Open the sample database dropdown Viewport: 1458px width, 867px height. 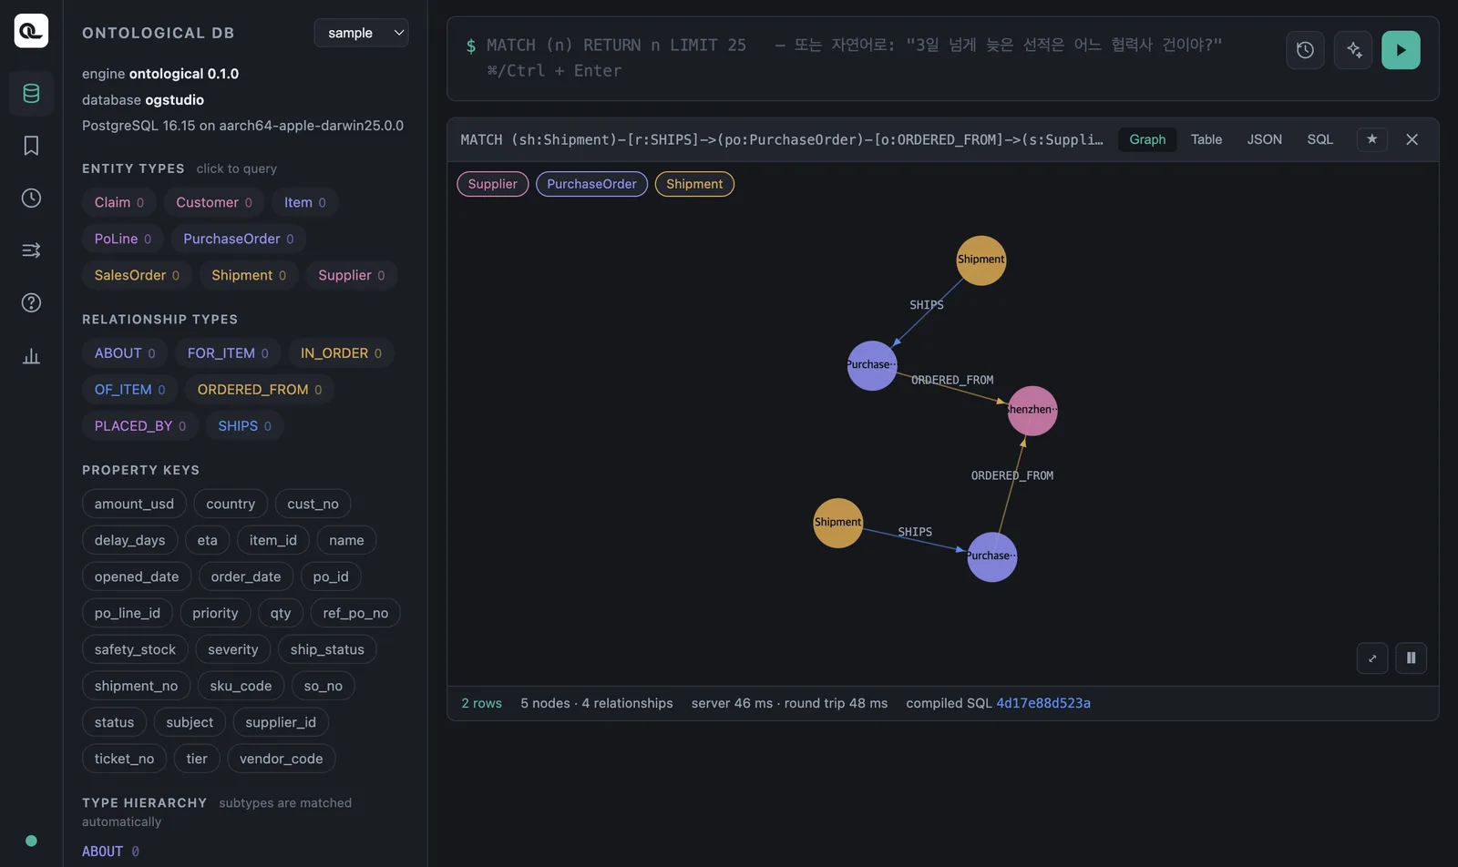(361, 33)
